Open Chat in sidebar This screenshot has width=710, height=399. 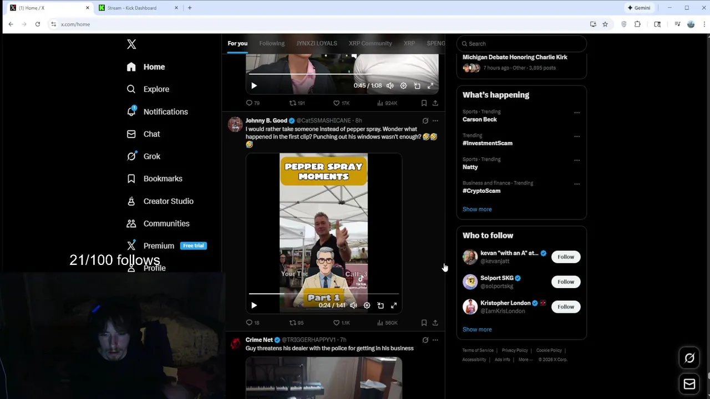click(143, 134)
